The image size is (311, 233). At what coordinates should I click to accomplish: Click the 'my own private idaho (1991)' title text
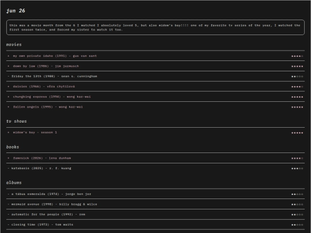[x=40, y=56]
